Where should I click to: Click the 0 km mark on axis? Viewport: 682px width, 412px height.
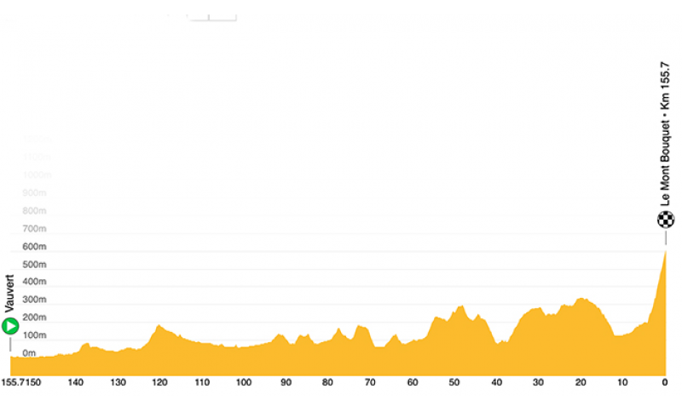click(x=665, y=382)
